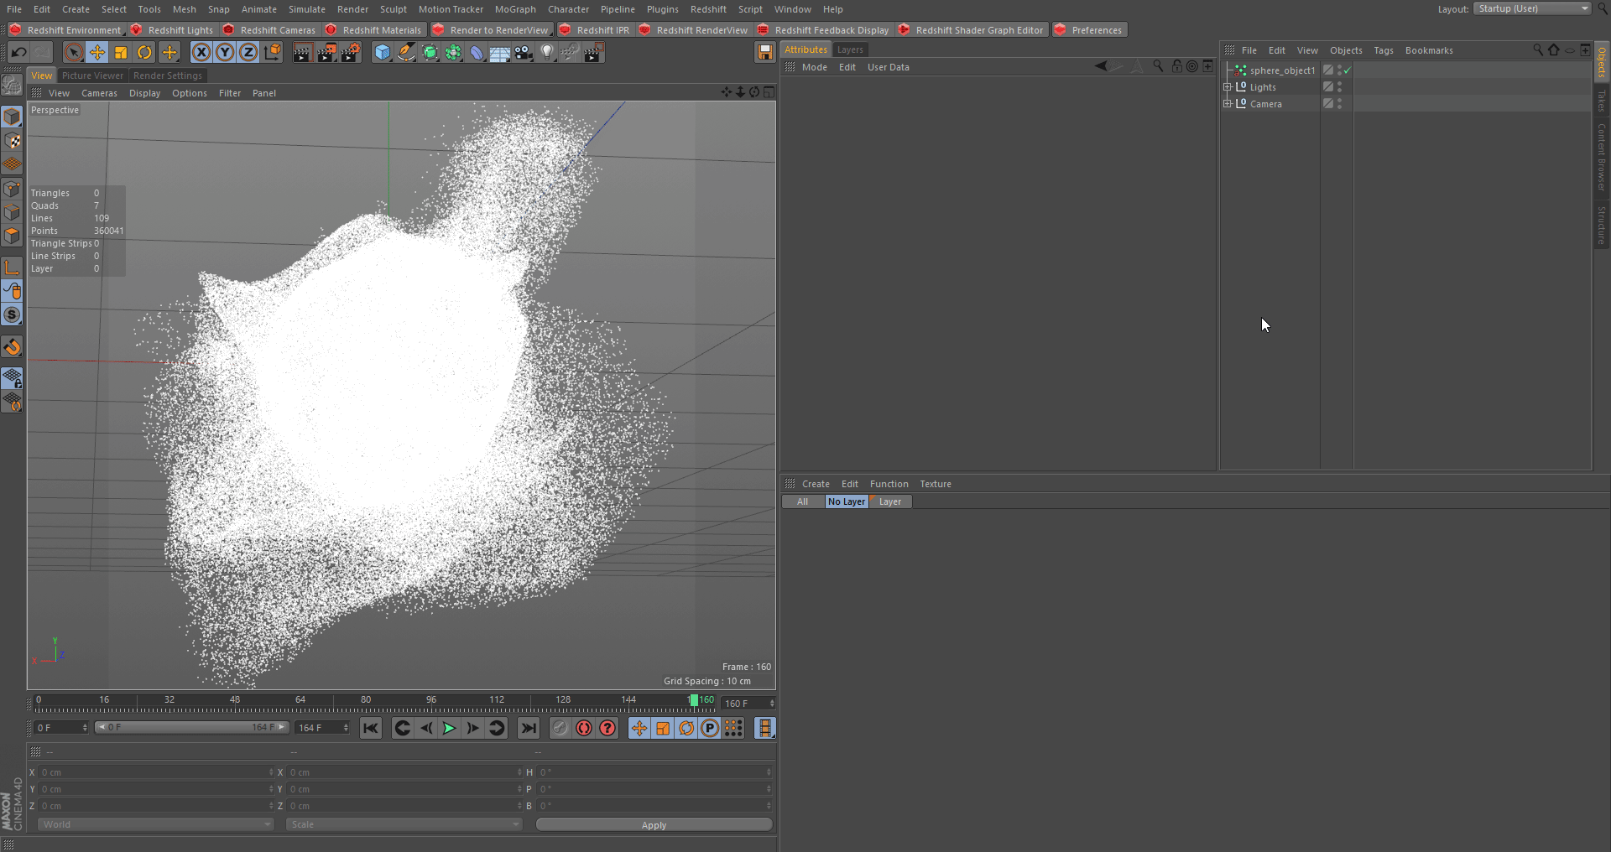Click Redshift Lights button

click(x=173, y=30)
